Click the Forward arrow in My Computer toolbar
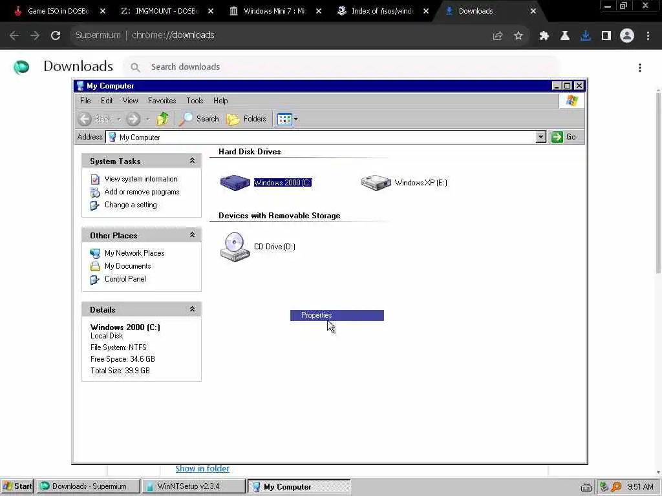Screen dimensions: 662x496 coord(133,119)
